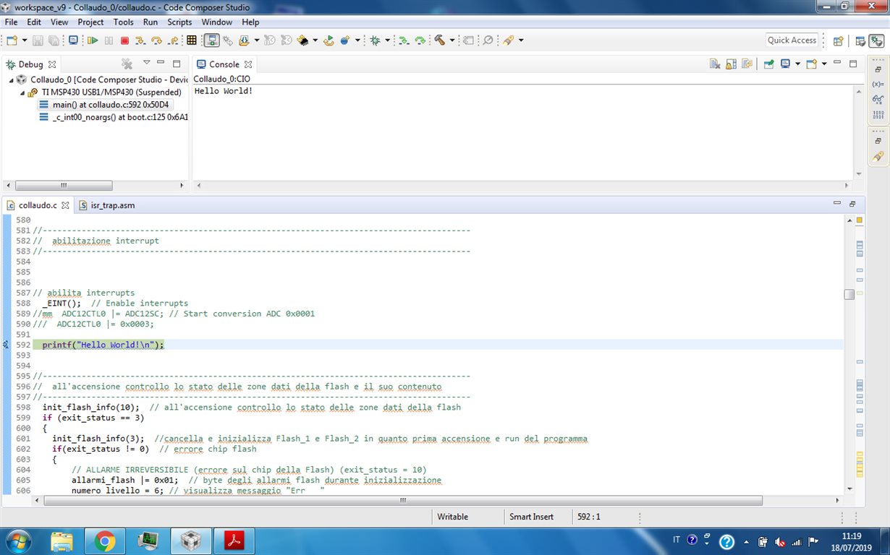The image size is (890, 555).
Task: Open the Debug view menu triangle
Action: pos(147,63)
